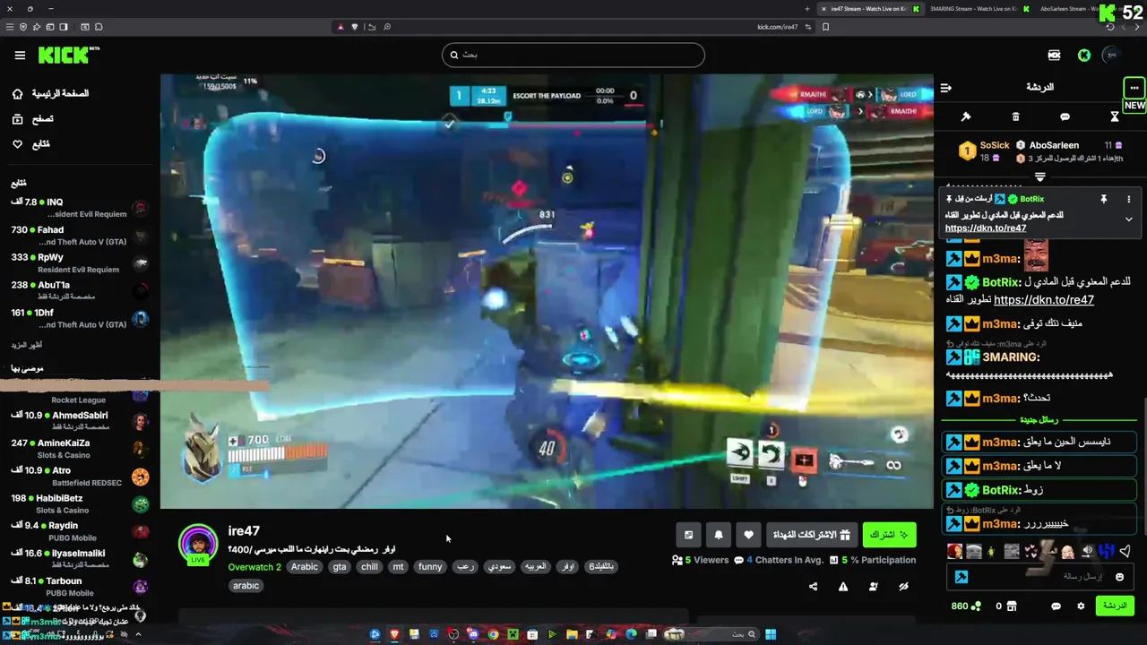Open RpWy's channel in the sidebar
This screenshot has width=1147, height=645.
(79, 263)
